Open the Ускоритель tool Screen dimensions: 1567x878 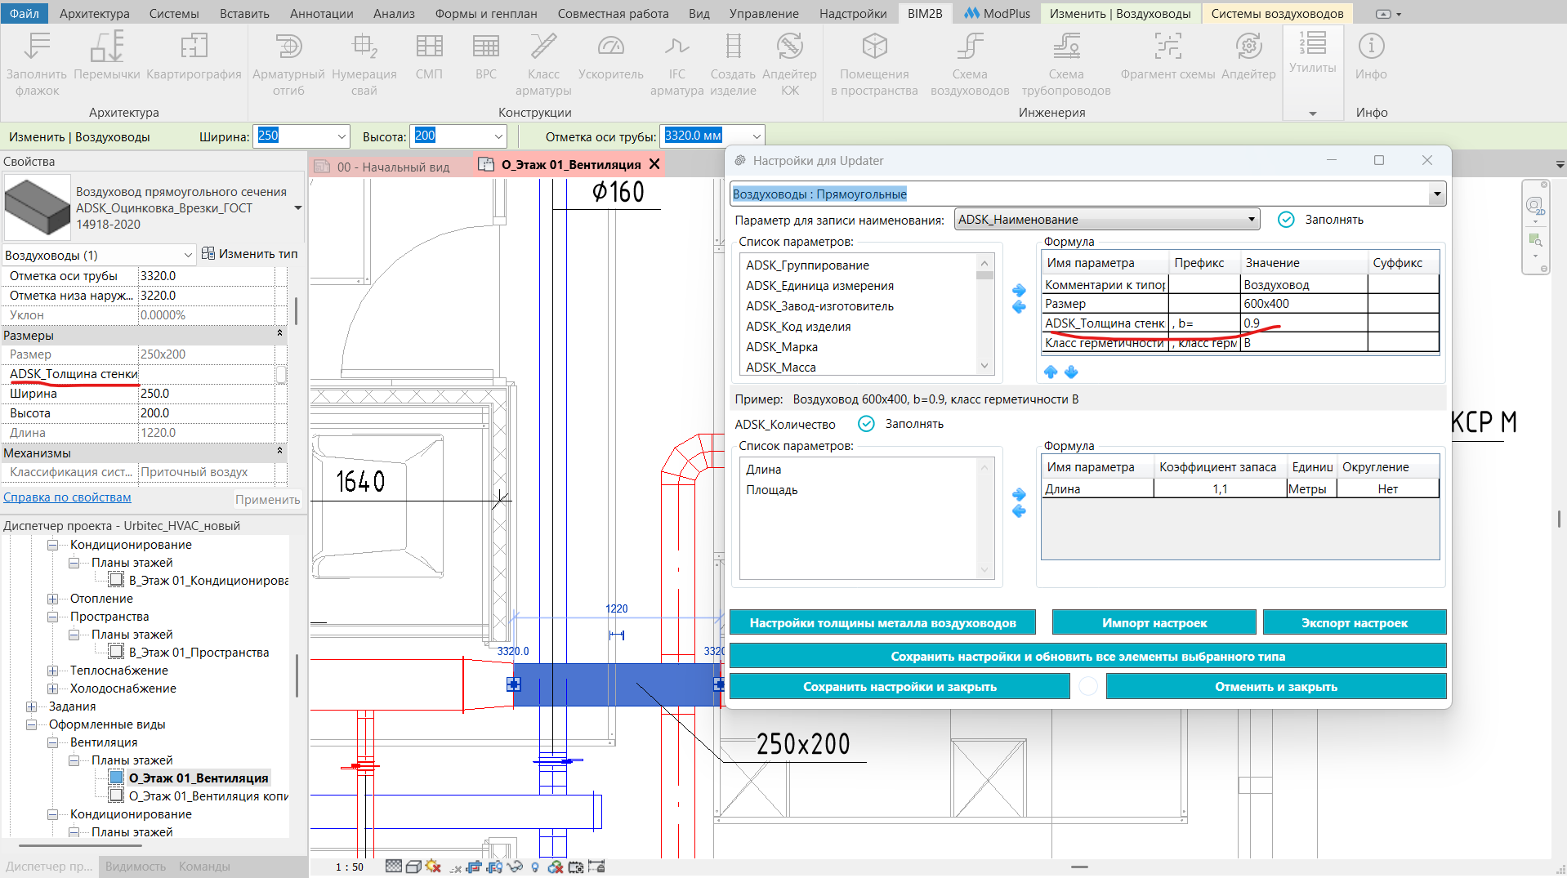(611, 57)
